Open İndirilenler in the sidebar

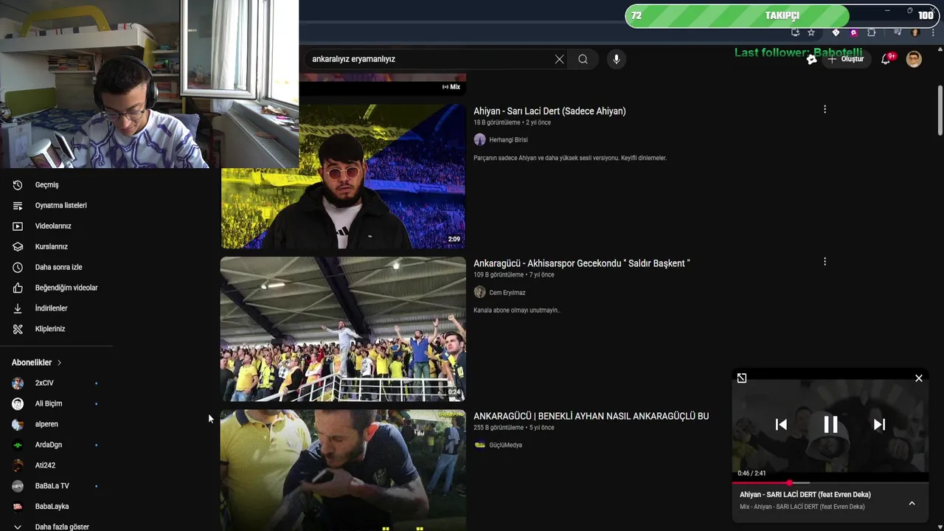pyautogui.click(x=51, y=308)
